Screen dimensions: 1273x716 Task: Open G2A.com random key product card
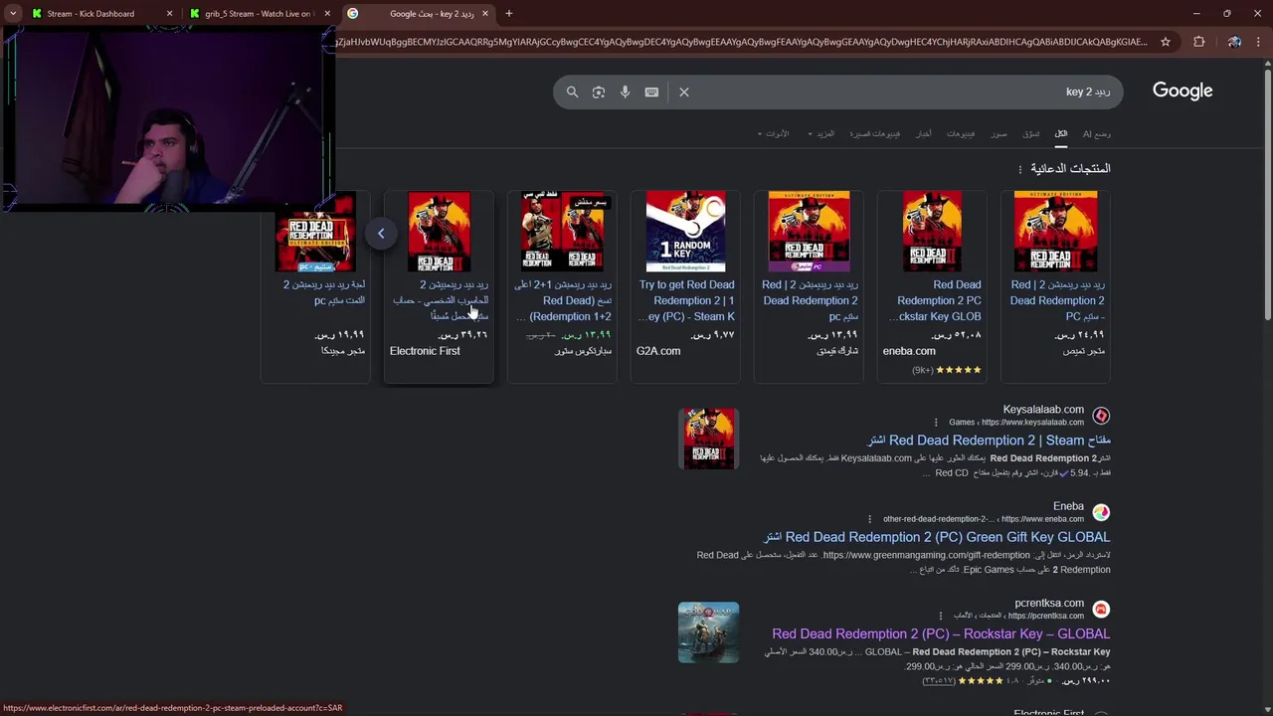pyautogui.click(x=685, y=285)
